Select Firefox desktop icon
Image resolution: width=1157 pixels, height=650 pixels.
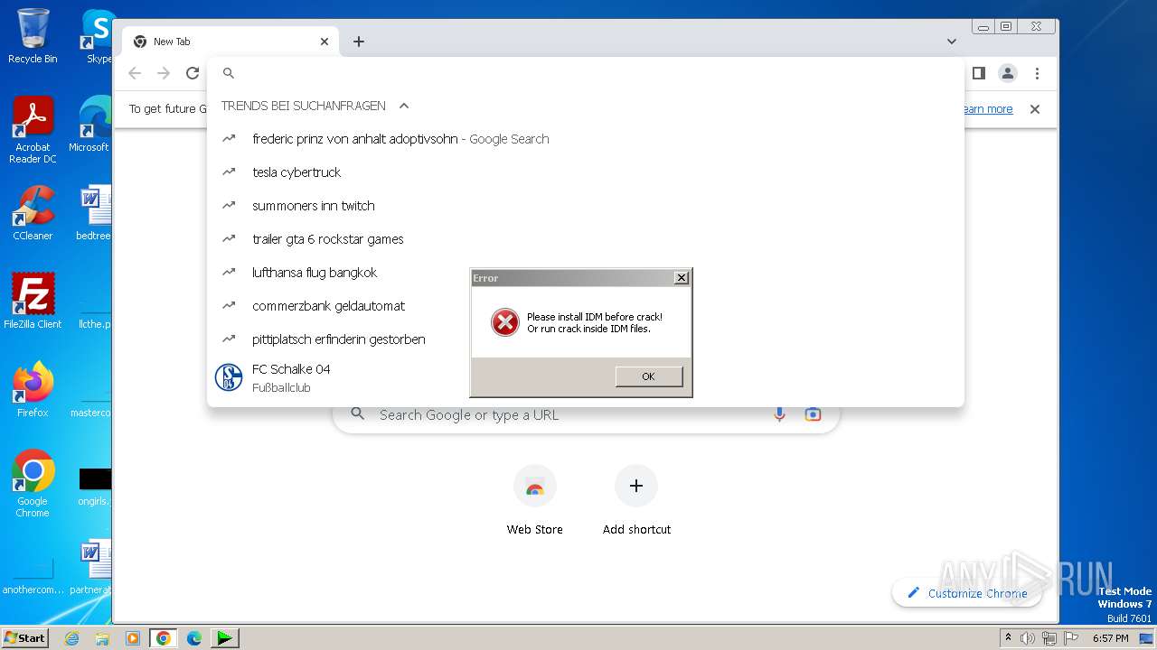(33, 390)
